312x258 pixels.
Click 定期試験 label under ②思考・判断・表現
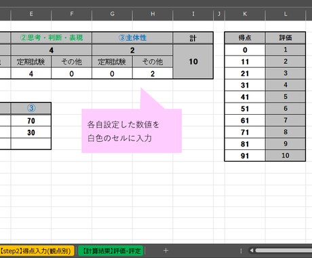31,62
